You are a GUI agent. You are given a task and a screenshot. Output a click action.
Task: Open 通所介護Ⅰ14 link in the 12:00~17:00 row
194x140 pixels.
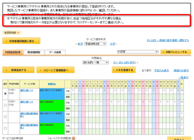pyautogui.click(x=26, y=102)
